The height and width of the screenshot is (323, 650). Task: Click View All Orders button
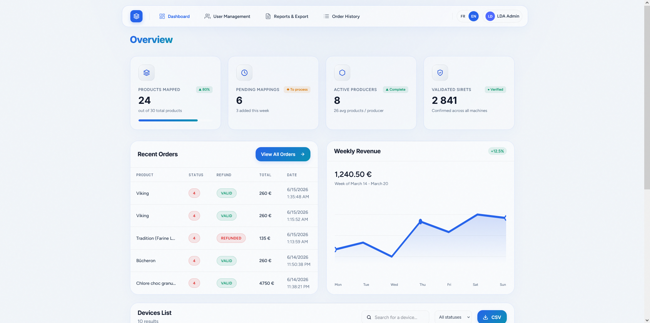283,154
